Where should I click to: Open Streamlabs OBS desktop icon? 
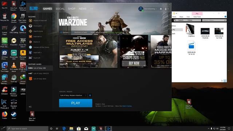(x=14, y=55)
